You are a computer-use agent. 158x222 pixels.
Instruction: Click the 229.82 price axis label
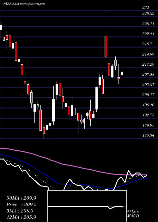(148, 13)
